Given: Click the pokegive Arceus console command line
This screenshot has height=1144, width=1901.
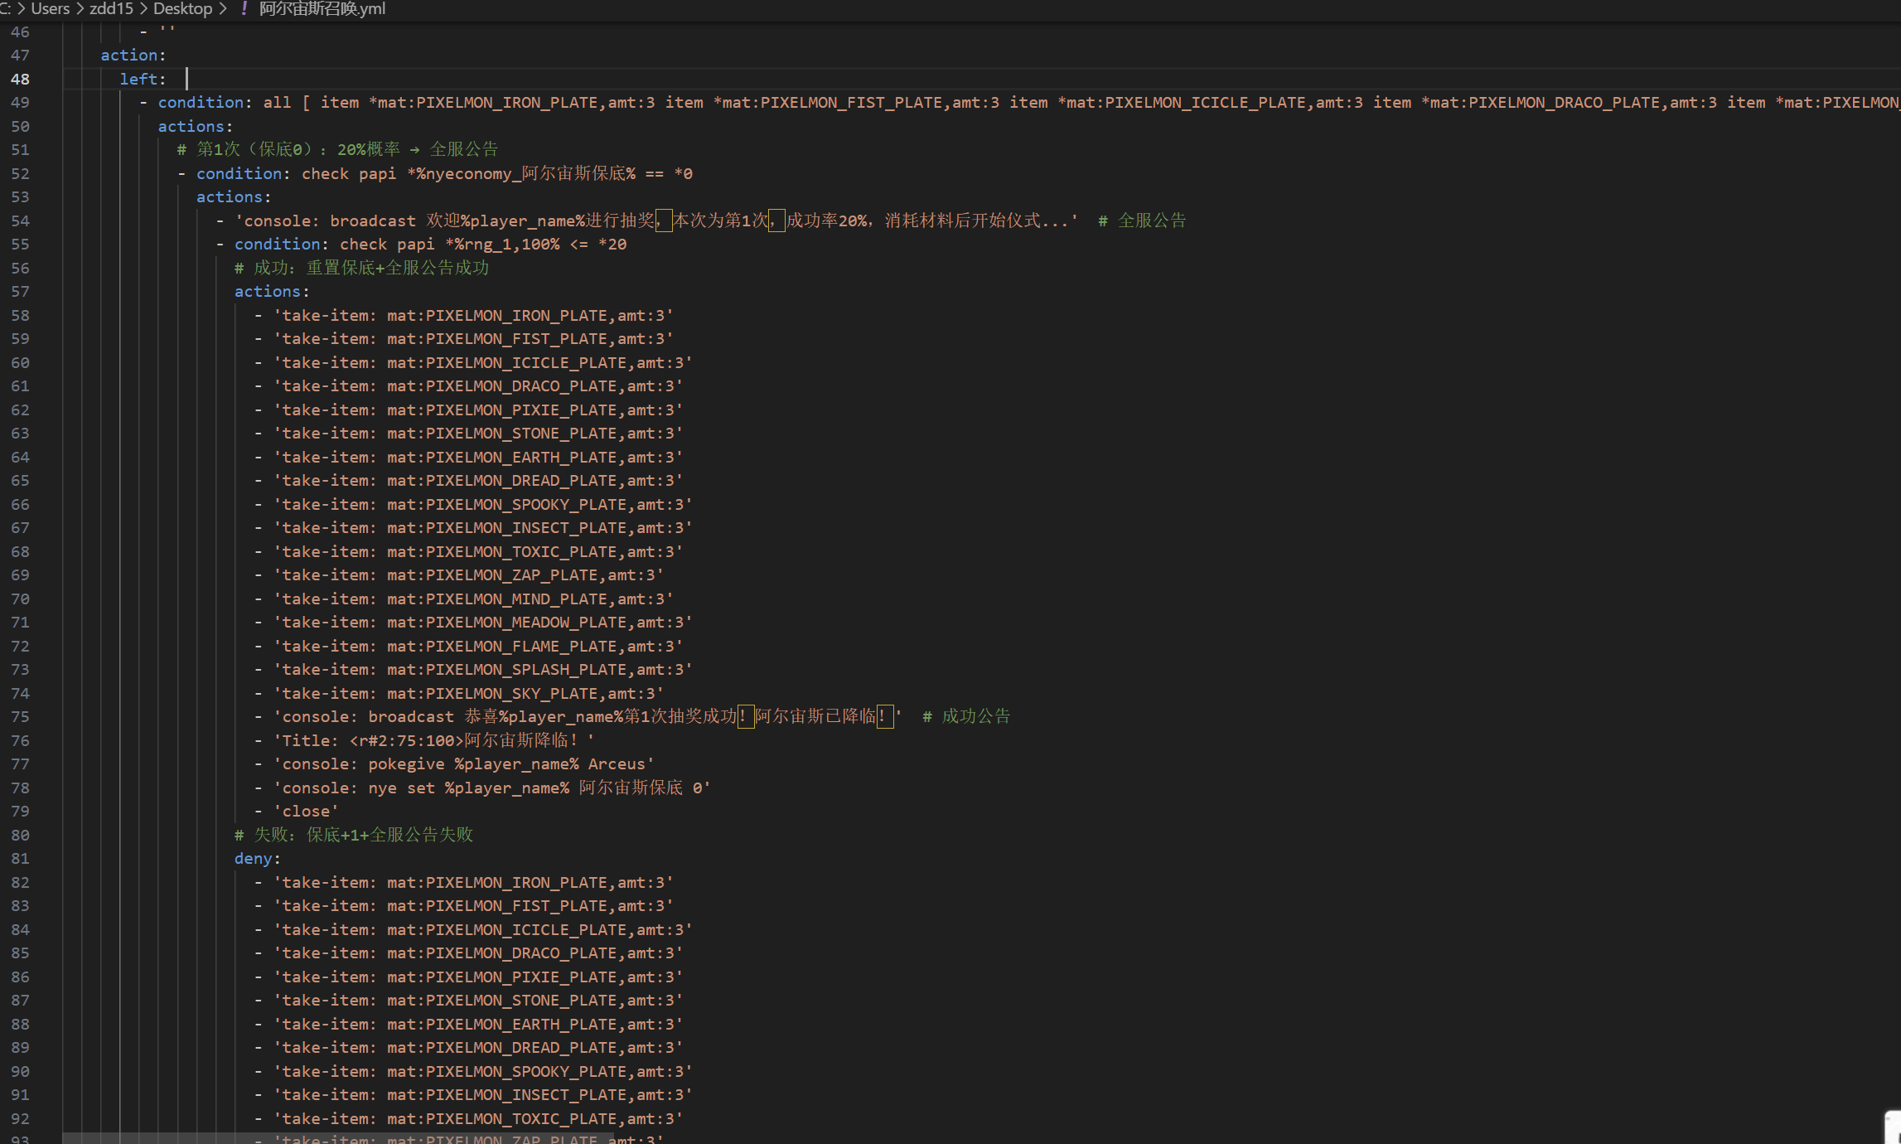Looking at the screenshot, I should click(464, 763).
